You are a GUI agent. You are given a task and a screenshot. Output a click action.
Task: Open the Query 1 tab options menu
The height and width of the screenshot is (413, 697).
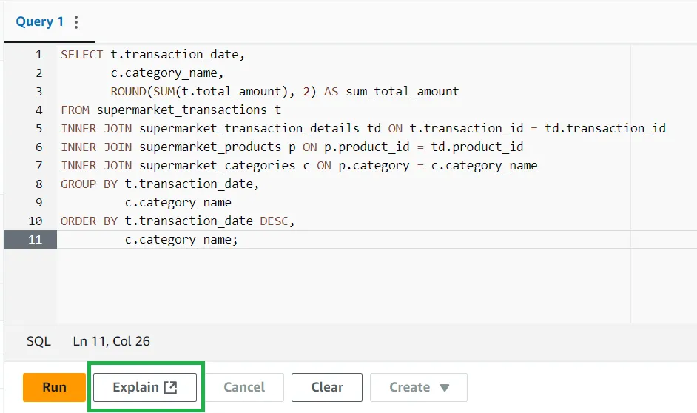click(76, 21)
